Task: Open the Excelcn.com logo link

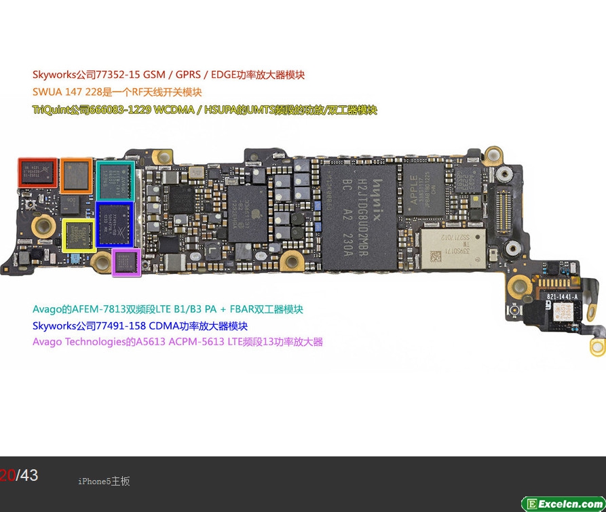Action: click(563, 504)
